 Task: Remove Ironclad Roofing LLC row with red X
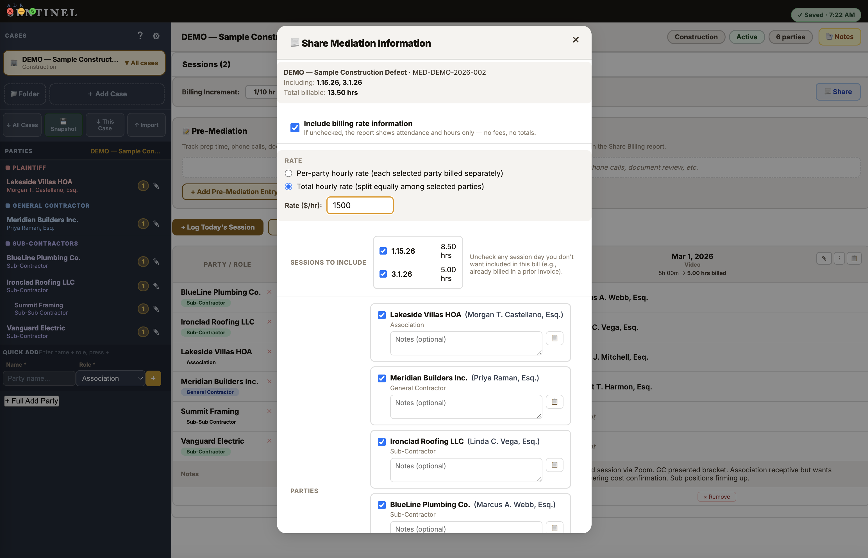click(x=269, y=322)
